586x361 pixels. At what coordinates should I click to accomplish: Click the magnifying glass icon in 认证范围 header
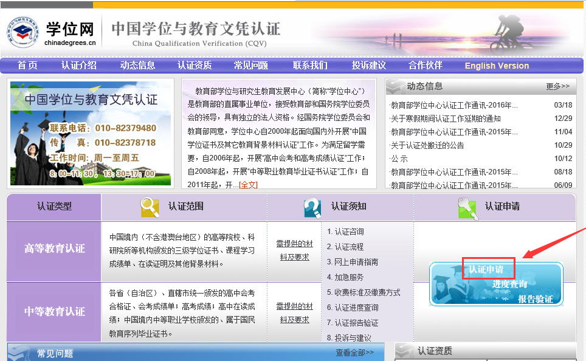tap(150, 207)
